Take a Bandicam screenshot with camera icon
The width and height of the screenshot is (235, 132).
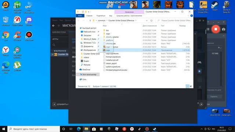point(224,29)
